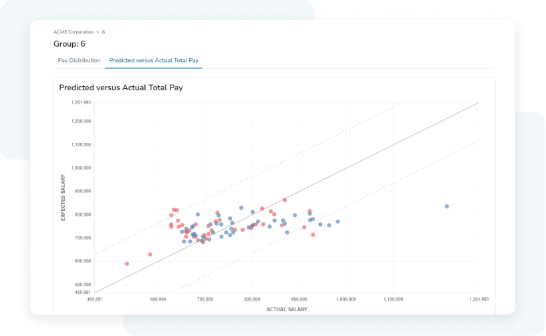
Task: Click y-axis label 1,100,000
Action: click(81, 144)
